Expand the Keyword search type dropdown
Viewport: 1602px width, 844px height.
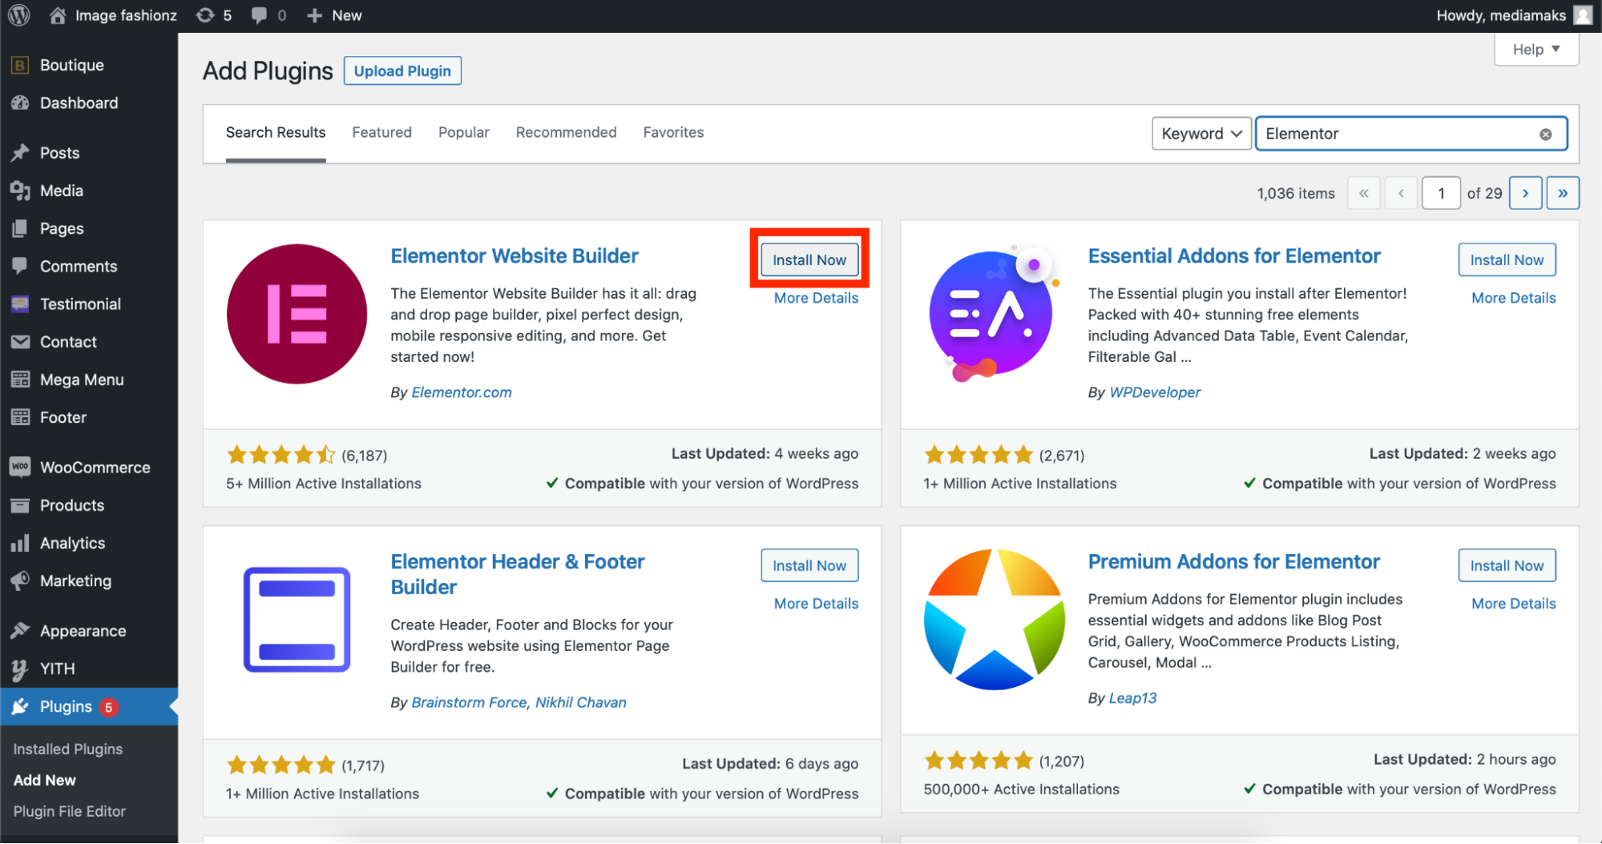pyautogui.click(x=1200, y=134)
